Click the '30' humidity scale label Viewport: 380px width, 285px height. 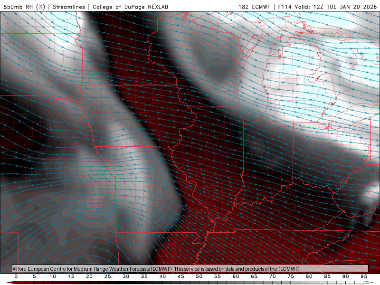coord(126,276)
